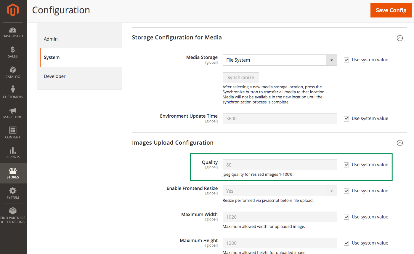Select the Sales sidebar icon

coord(13,52)
